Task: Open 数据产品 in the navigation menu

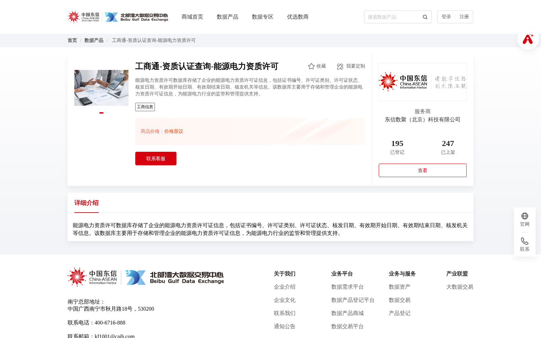Action: [x=228, y=17]
